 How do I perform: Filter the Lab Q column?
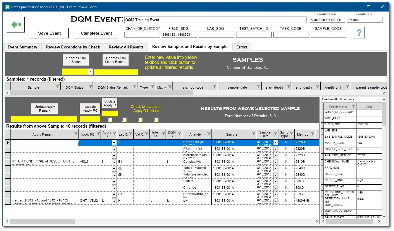pyautogui.click(x=131, y=134)
